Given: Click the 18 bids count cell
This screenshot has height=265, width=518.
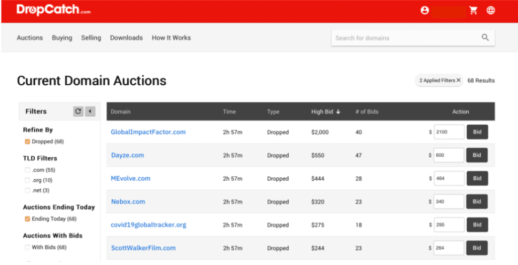Looking at the screenshot, I should pos(359,225).
